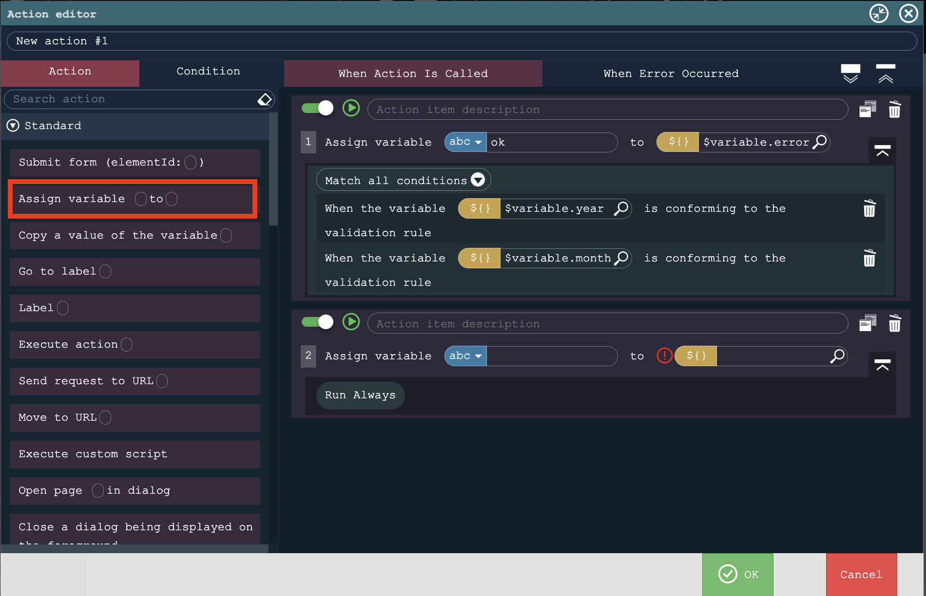This screenshot has width=926, height=596.
Task: Run action item 1 with play icon
Action: (x=351, y=108)
